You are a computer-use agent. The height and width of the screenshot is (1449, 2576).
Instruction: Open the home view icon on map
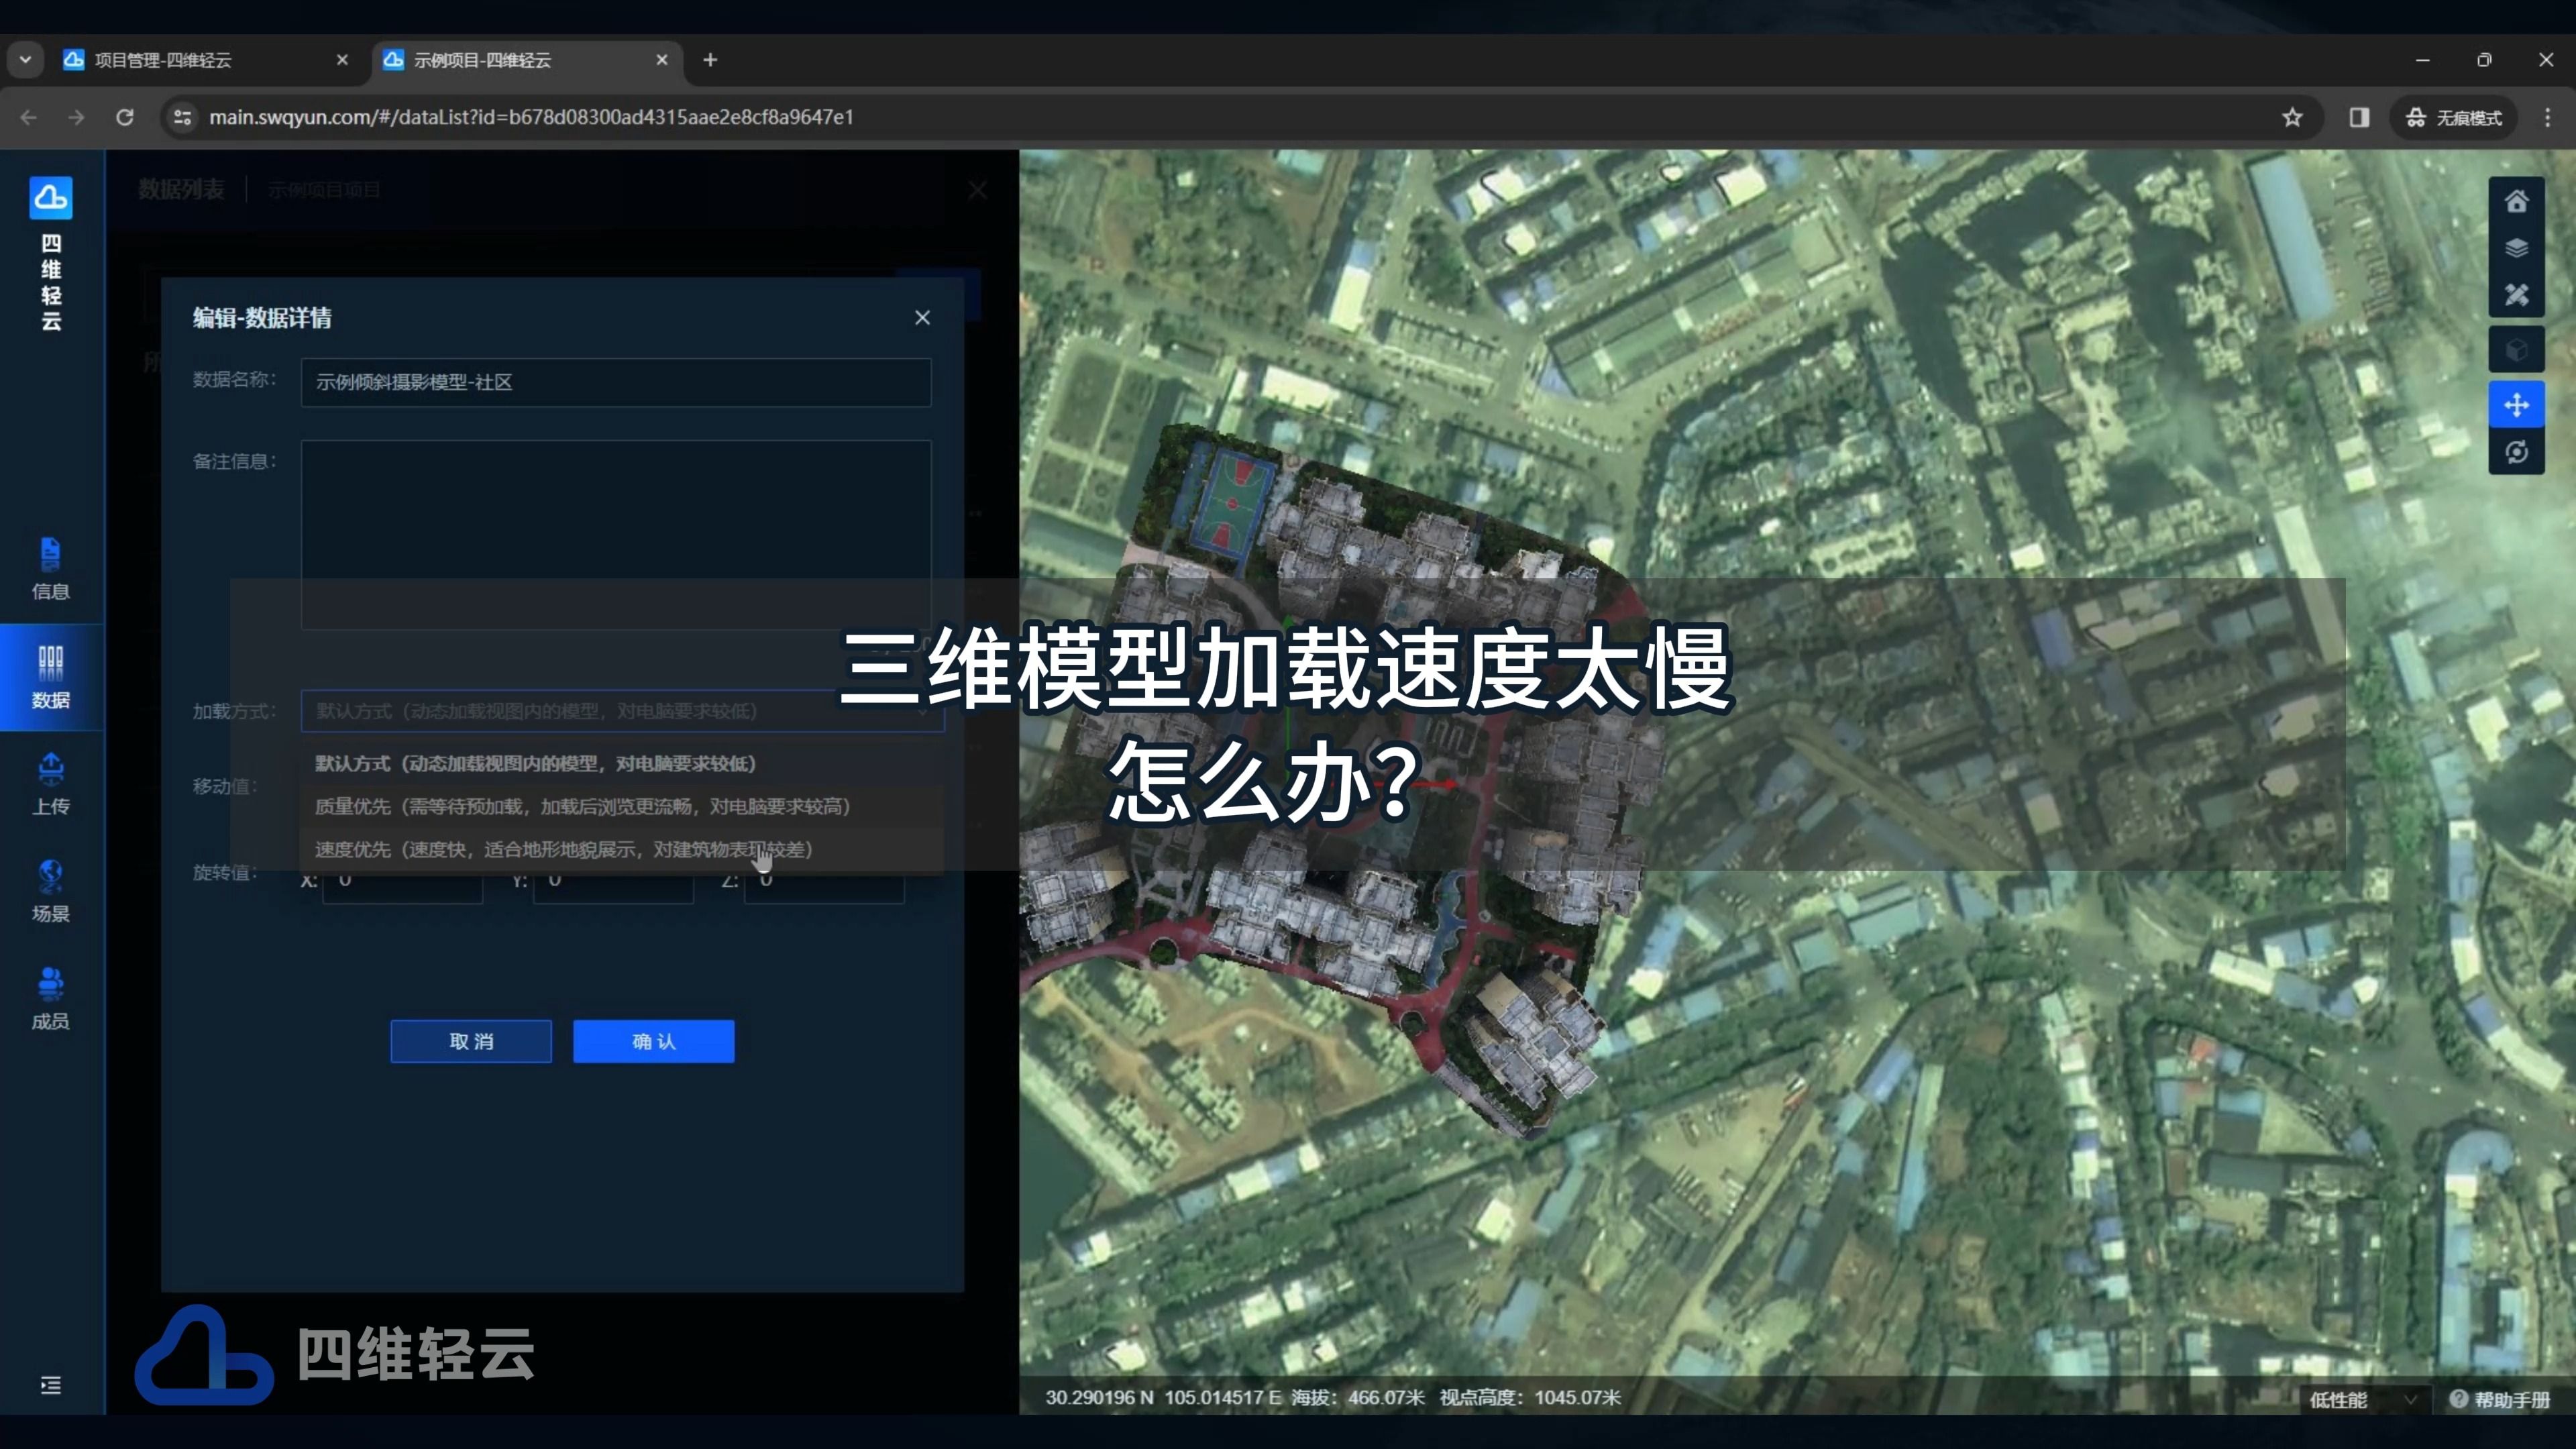pos(2518,201)
